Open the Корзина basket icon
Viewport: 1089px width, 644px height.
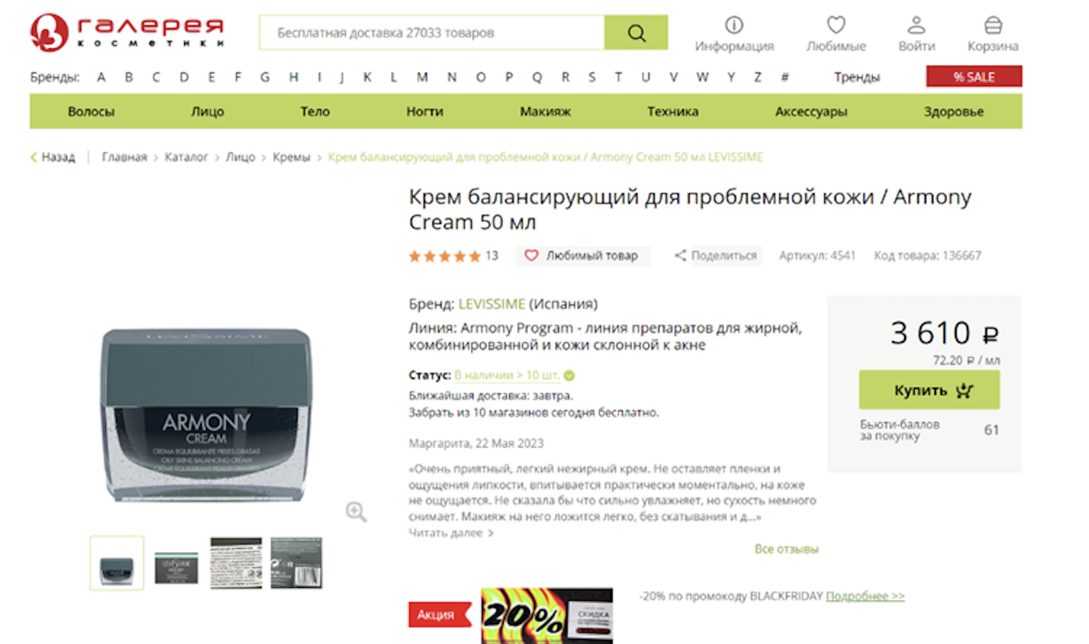[x=993, y=25]
